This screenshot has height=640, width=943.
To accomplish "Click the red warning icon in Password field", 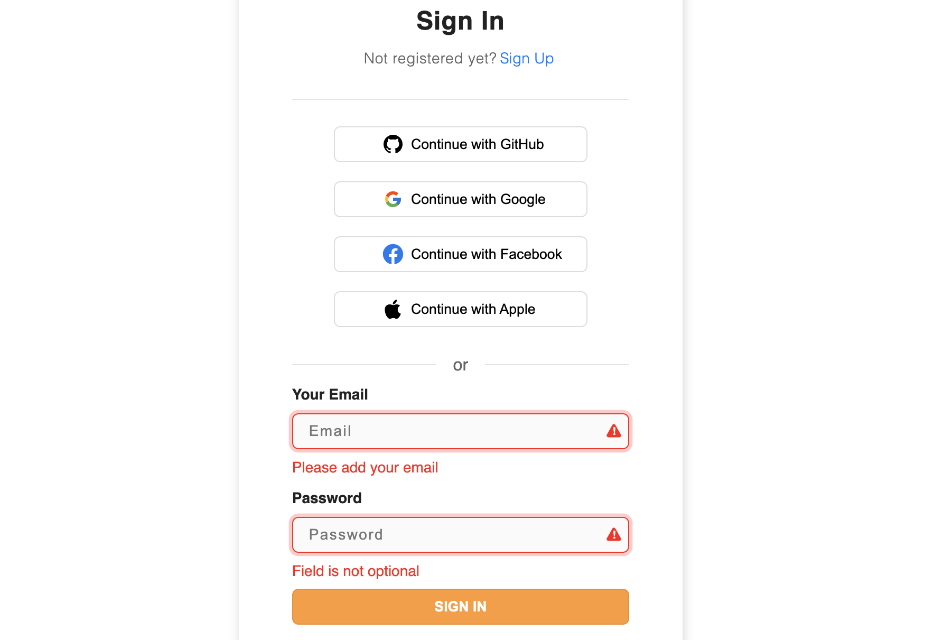I will pos(613,535).
